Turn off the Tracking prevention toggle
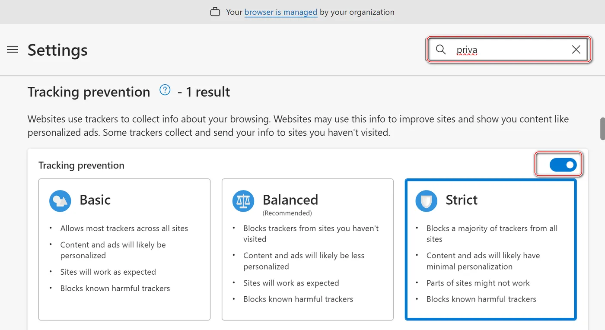605x330 pixels. coord(563,165)
